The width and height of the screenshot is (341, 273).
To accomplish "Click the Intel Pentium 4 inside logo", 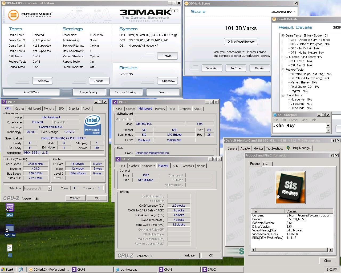I will point(92,125).
